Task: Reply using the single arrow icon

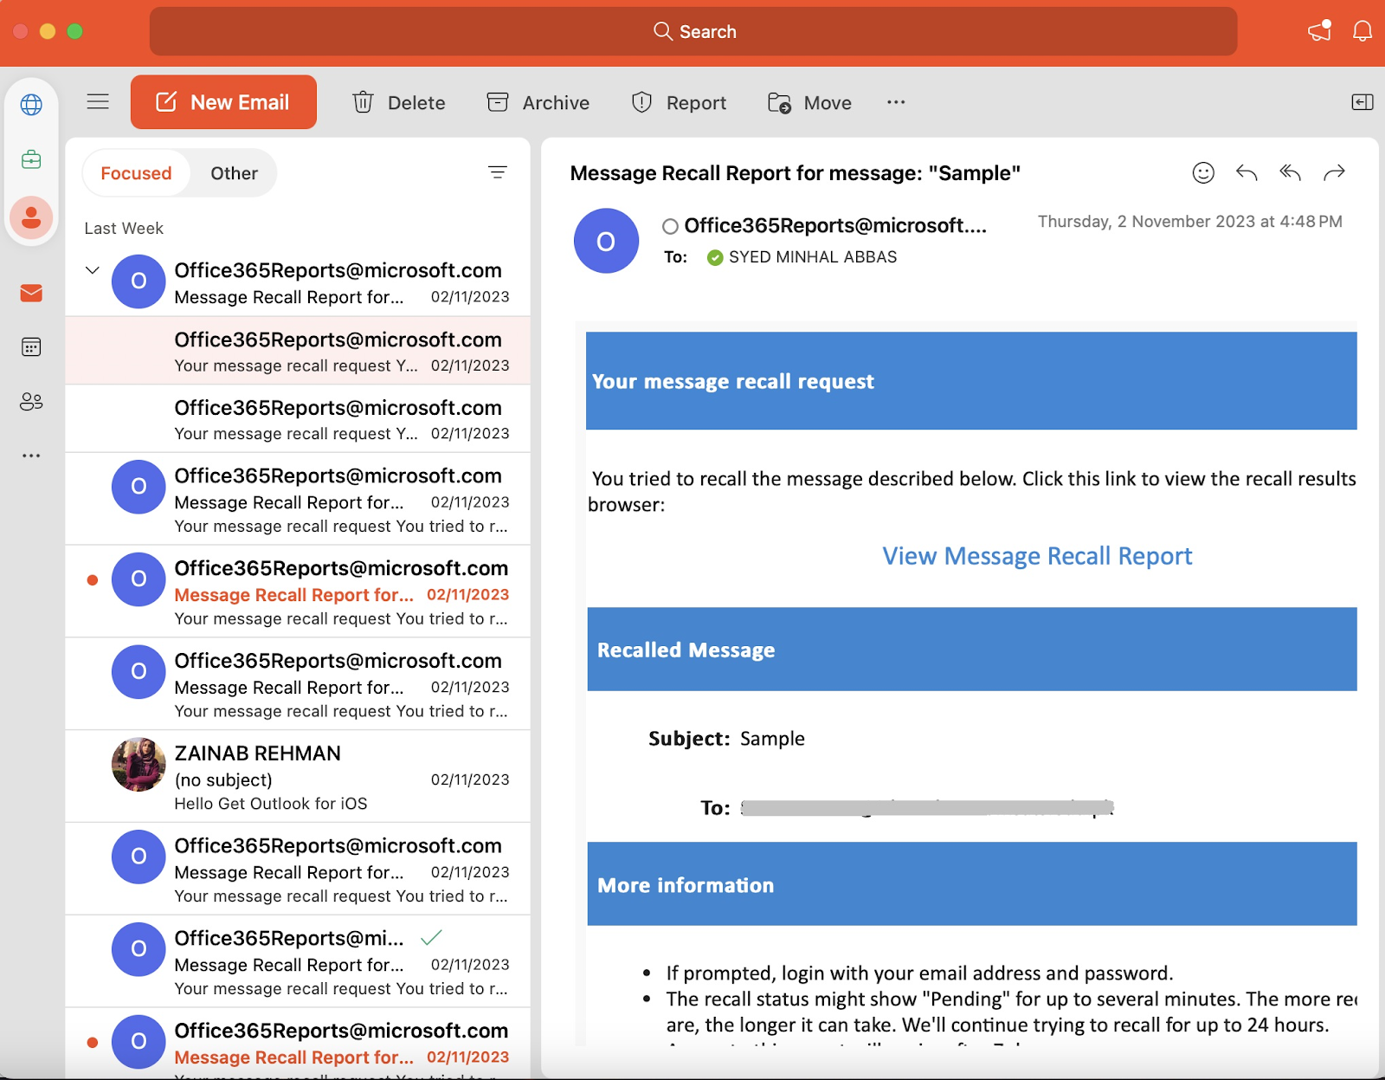Action: pyautogui.click(x=1246, y=173)
